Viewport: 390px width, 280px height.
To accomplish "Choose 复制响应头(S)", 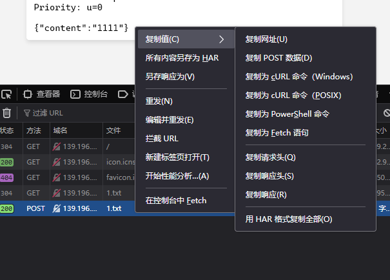I will 306,176.
